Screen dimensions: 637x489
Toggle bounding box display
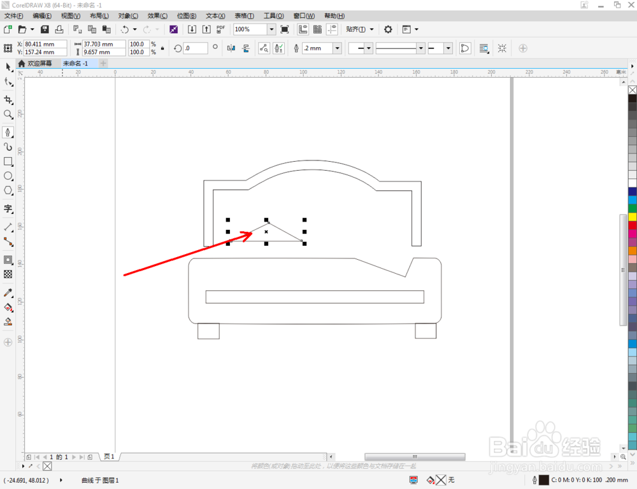[x=502, y=48]
